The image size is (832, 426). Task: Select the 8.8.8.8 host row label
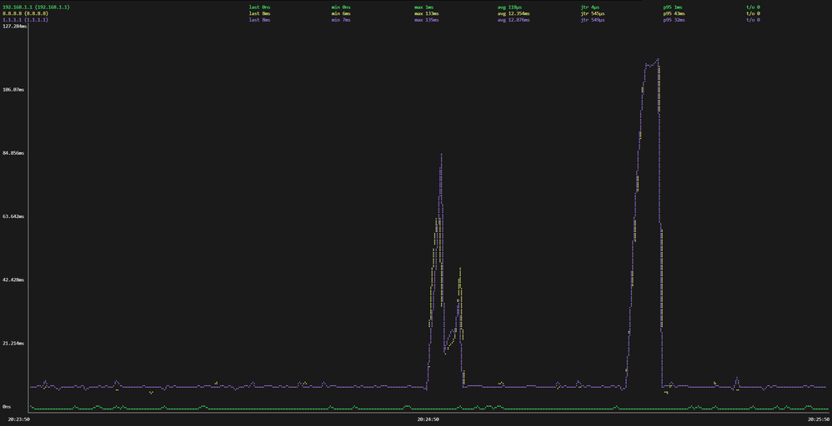point(23,13)
